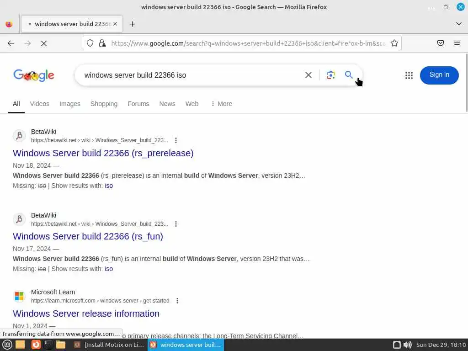
Task: Switch to the Images tab
Action: [70, 104]
